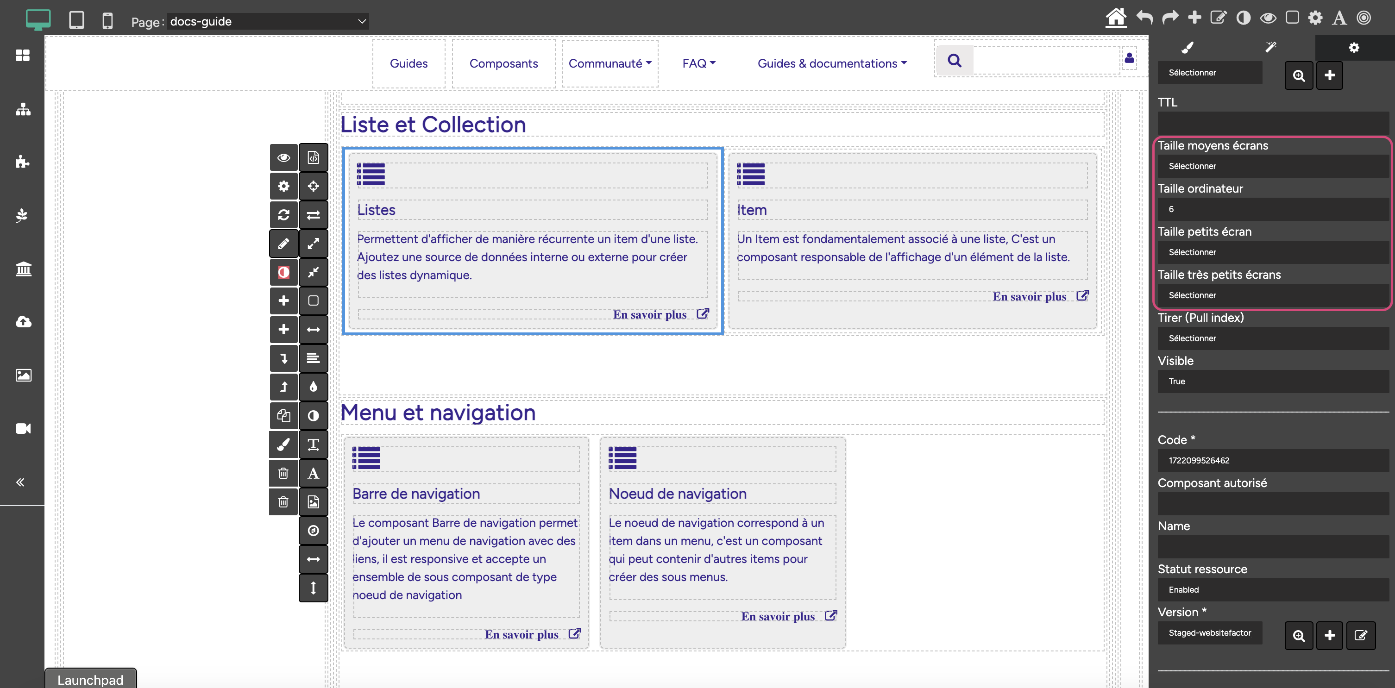The width and height of the screenshot is (1395, 688).
Task: Switch to tablet preview mode
Action: click(x=76, y=20)
